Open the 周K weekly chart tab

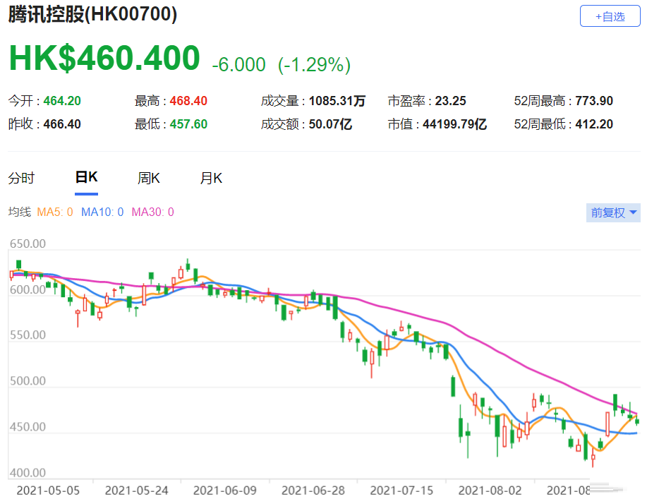(149, 179)
